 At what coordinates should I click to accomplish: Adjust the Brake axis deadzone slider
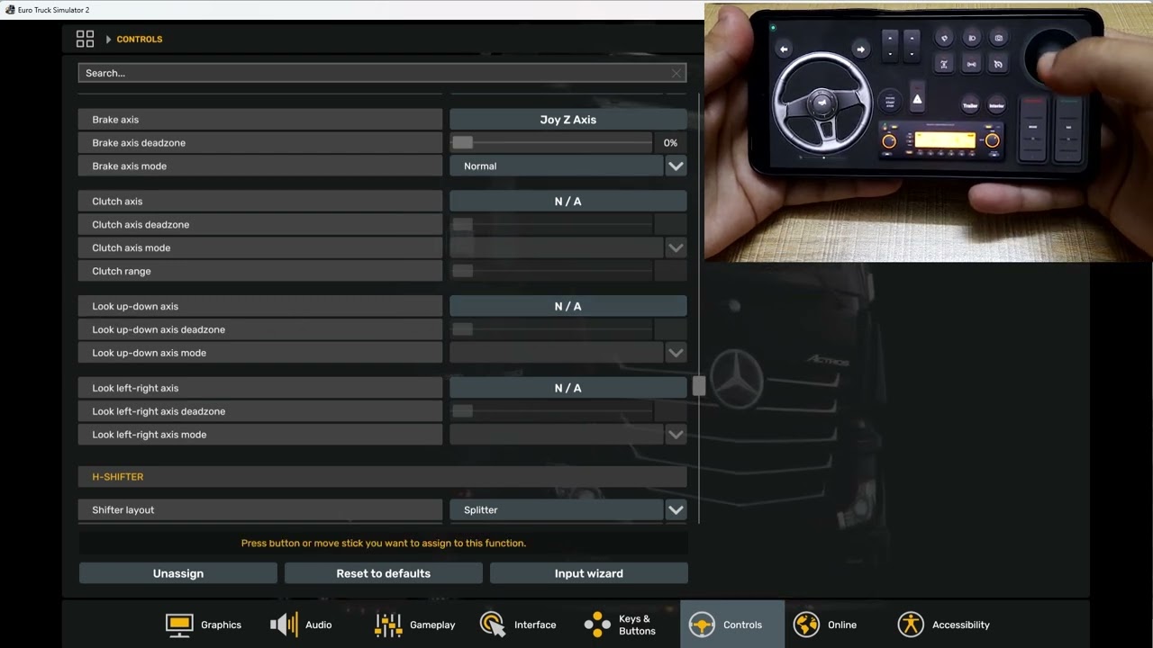tap(551, 142)
